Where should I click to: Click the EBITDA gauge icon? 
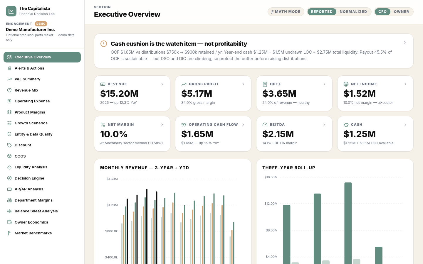point(265,125)
